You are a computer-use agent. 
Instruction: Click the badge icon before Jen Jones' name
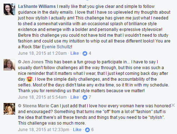pyautogui.click(x=19, y=62)
